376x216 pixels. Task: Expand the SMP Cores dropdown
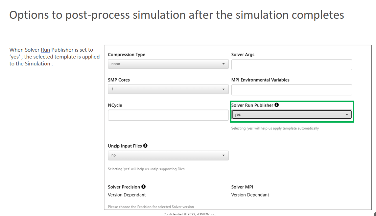[x=168, y=89]
